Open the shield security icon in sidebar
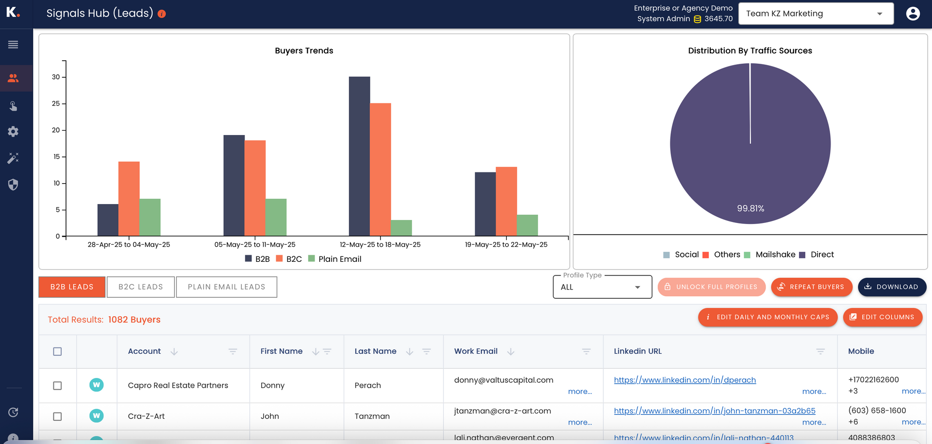 point(13,185)
